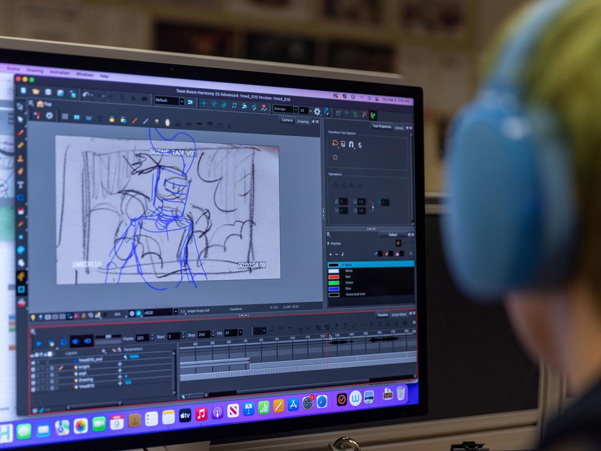Click the Scale tool icon in top toolbar
This screenshot has width=601, height=451.
pyautogui.click(x=224, y=105)
